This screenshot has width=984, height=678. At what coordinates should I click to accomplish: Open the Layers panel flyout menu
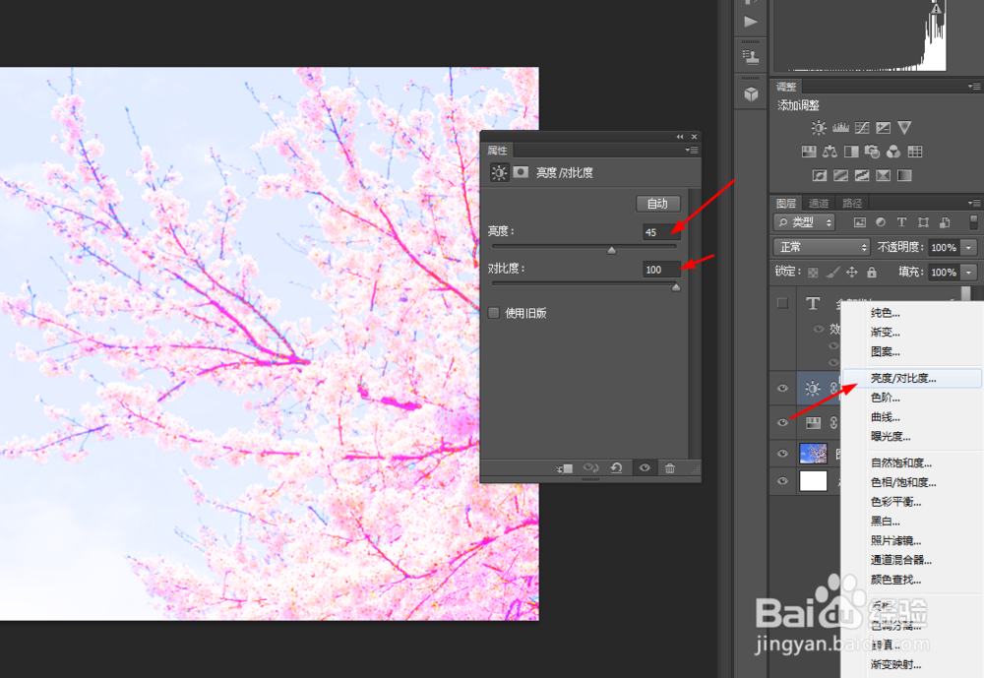(974, 203)
